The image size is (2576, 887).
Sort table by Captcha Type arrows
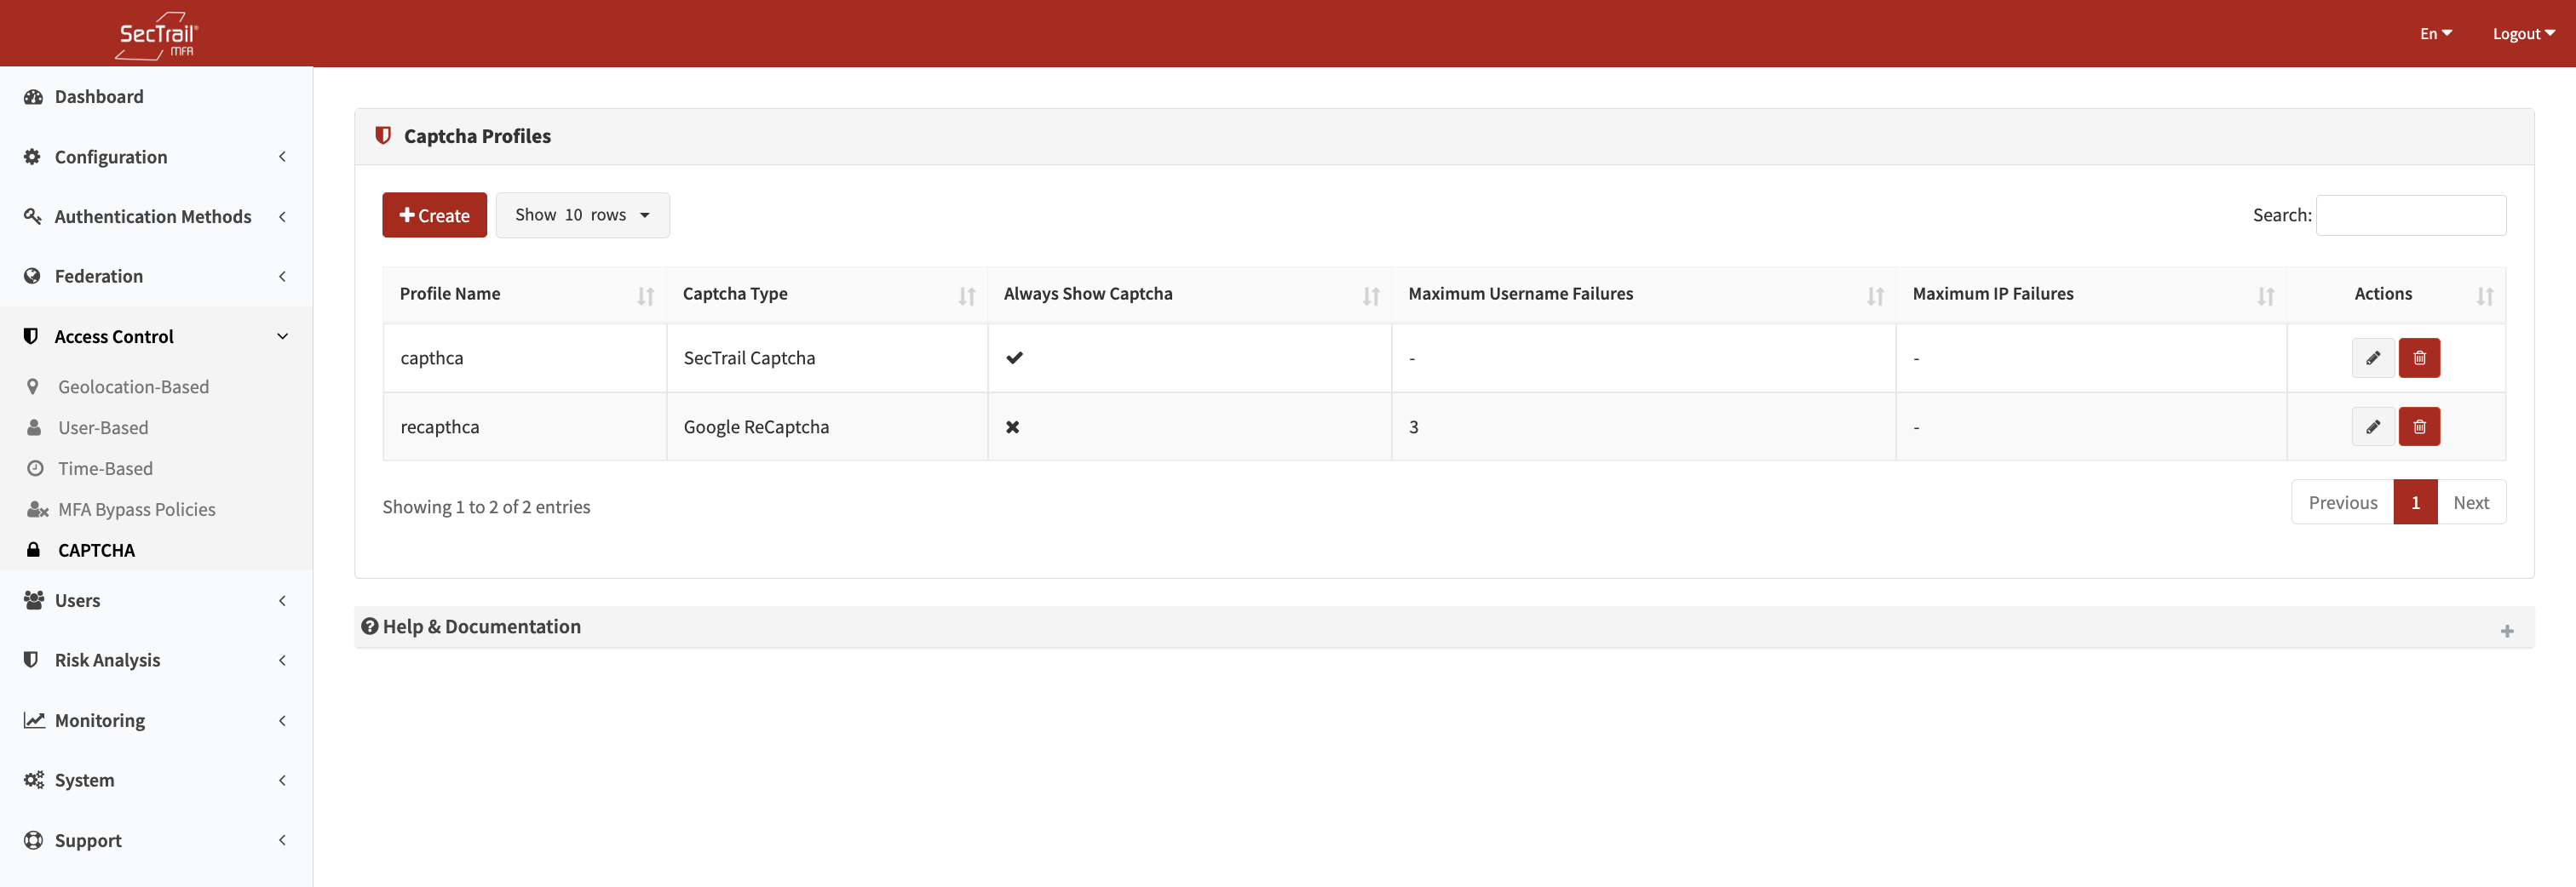[966, 295]
